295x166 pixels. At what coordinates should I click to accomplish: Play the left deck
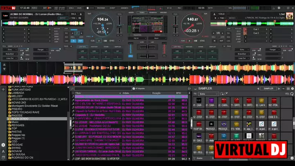point(99,41)
